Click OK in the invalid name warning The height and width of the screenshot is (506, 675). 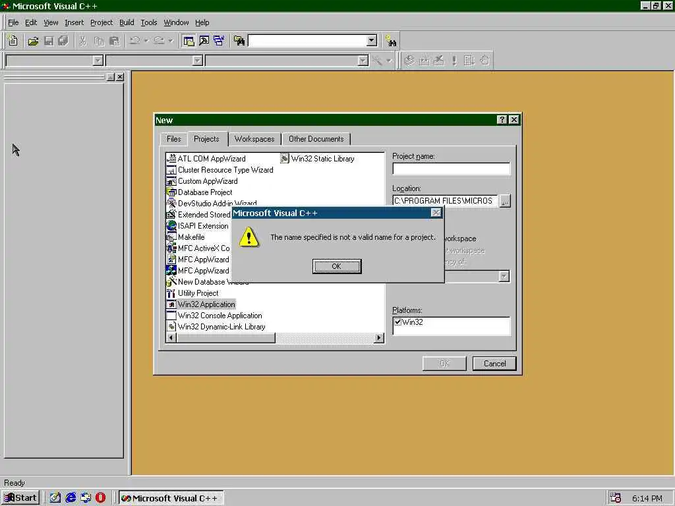pos(337,266)
